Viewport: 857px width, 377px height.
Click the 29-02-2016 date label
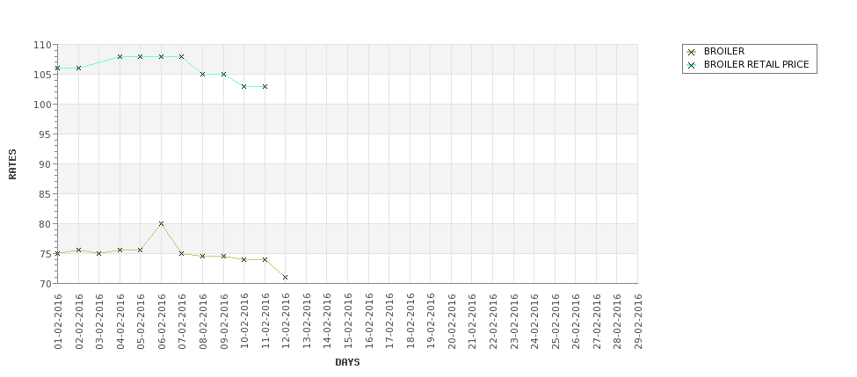[x=638, y=322]
